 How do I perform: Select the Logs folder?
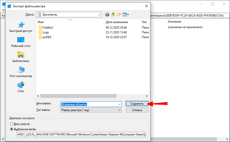point(44,32)
